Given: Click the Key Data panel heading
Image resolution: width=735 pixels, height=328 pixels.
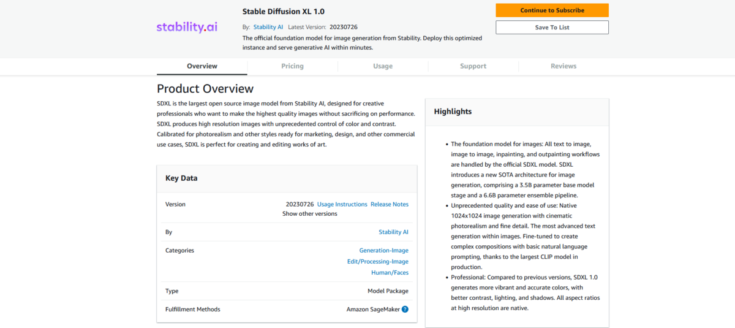Looking at the screenshot, I should (x=181, y=178).
